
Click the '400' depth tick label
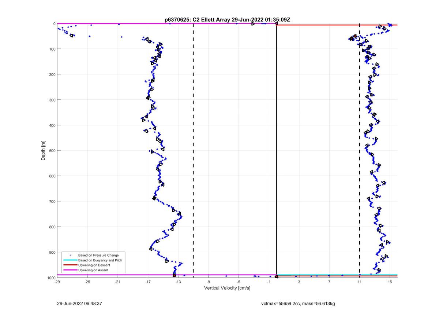coord(52,125)
